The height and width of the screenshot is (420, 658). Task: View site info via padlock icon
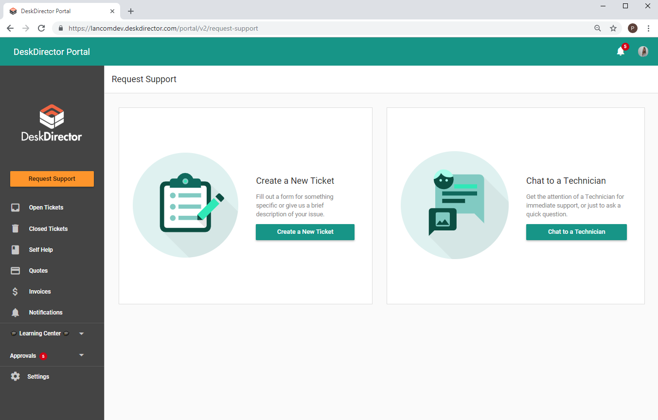[x=61, y=28]
